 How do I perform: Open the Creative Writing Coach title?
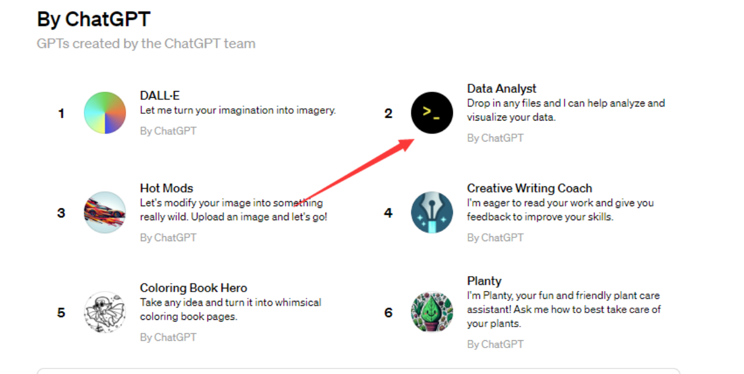tap(529, 188)
